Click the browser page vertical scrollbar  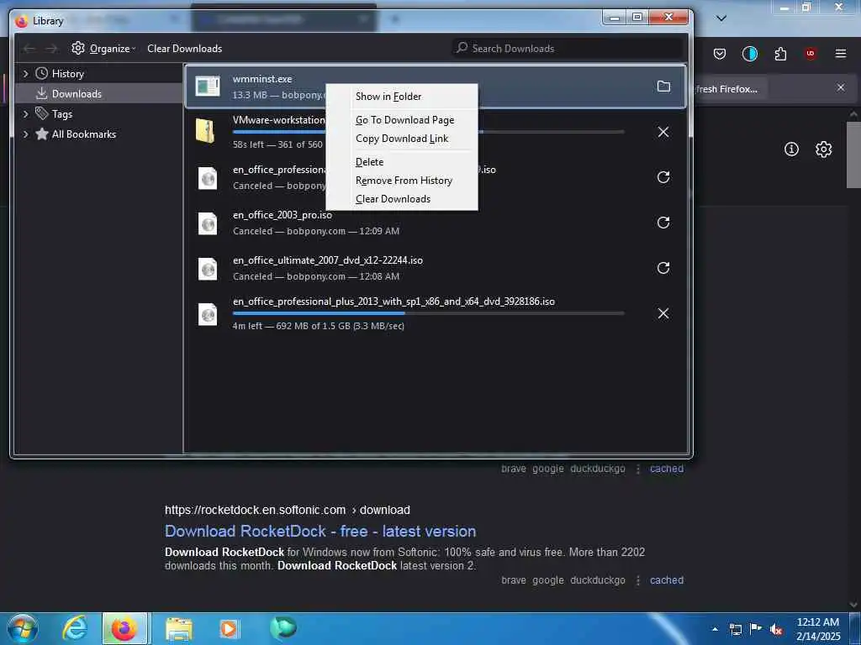pos(853,155)
